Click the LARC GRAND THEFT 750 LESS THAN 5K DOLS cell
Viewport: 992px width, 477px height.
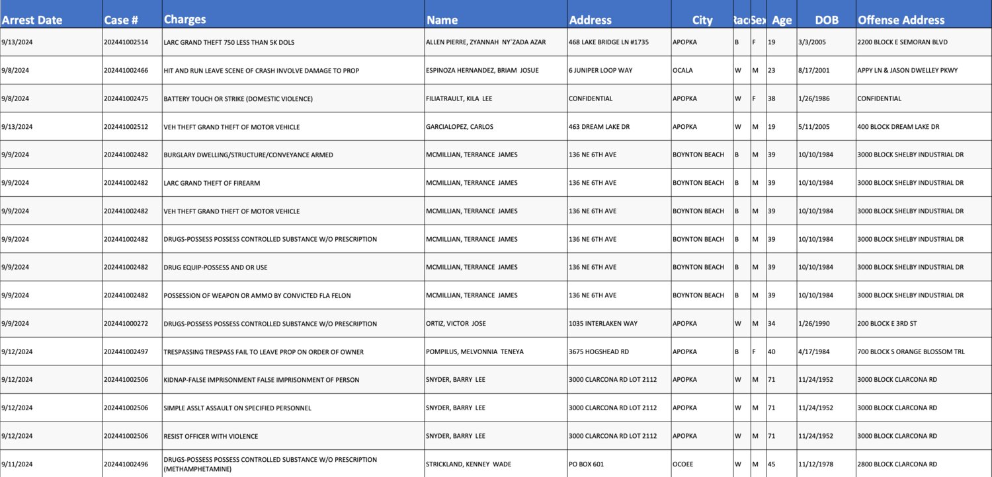[293, 42]
